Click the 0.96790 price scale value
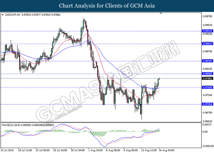214x153 pixels. pyautogui.click(x=208, y=113)
